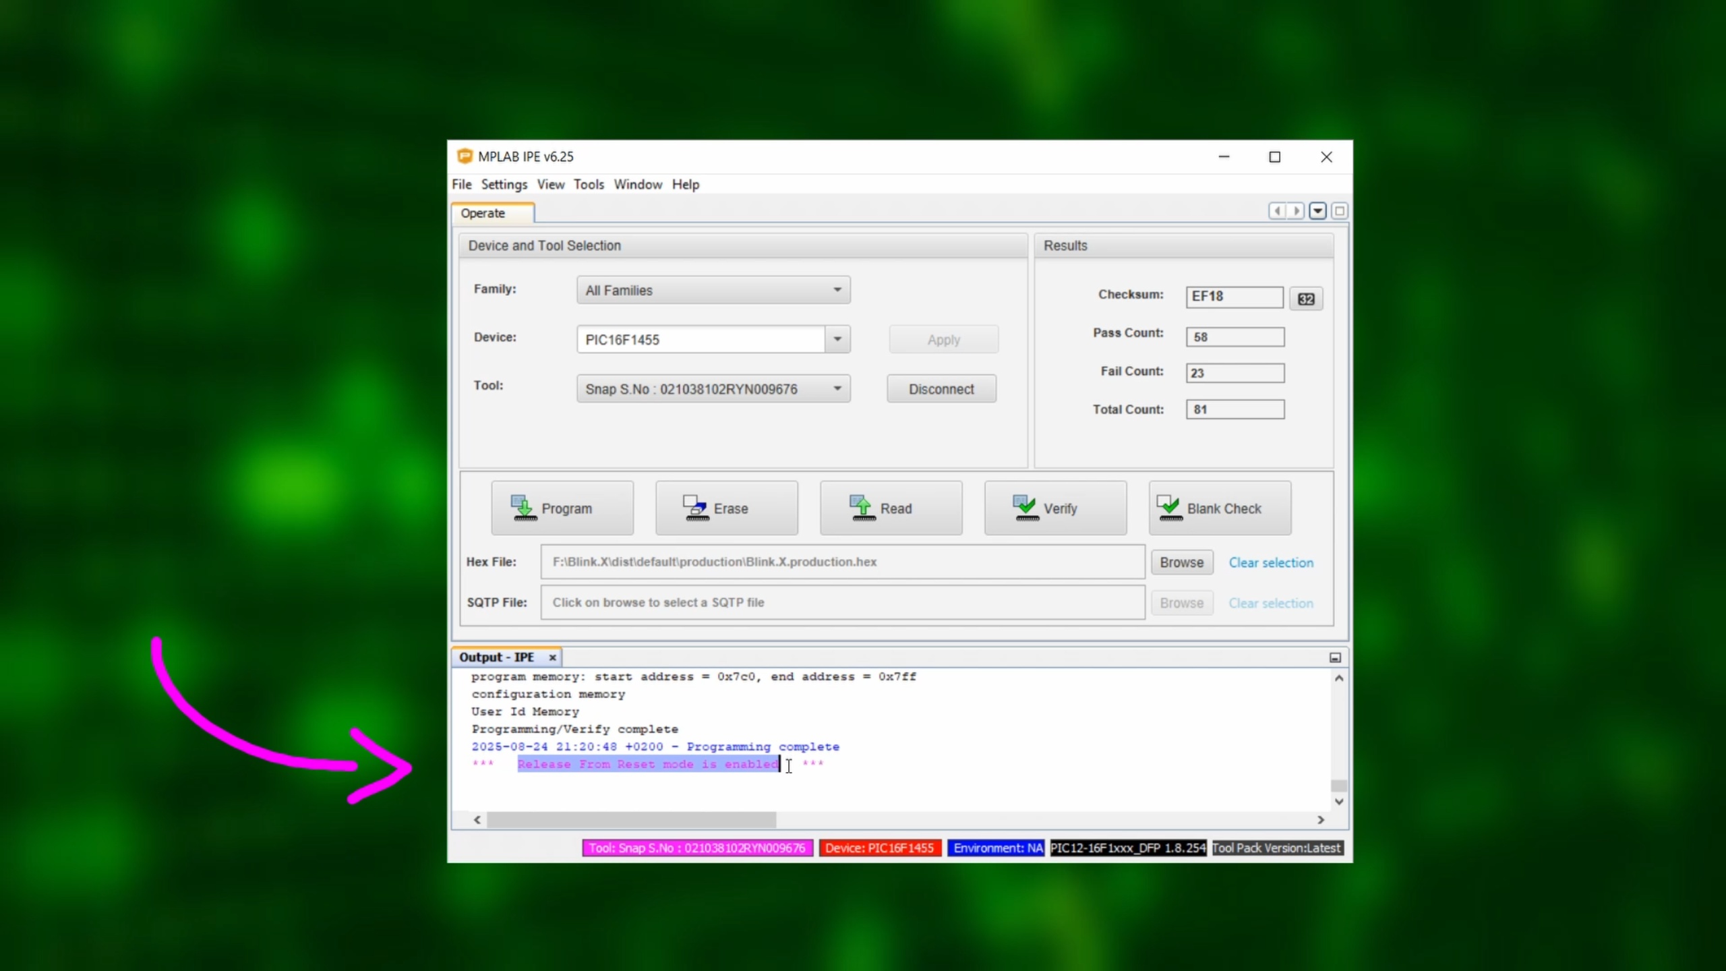The width and height of the screenshot is (1726, 971).
Task: Click the horizontal scrollbar in Output panel
Action: coord(631,820)
